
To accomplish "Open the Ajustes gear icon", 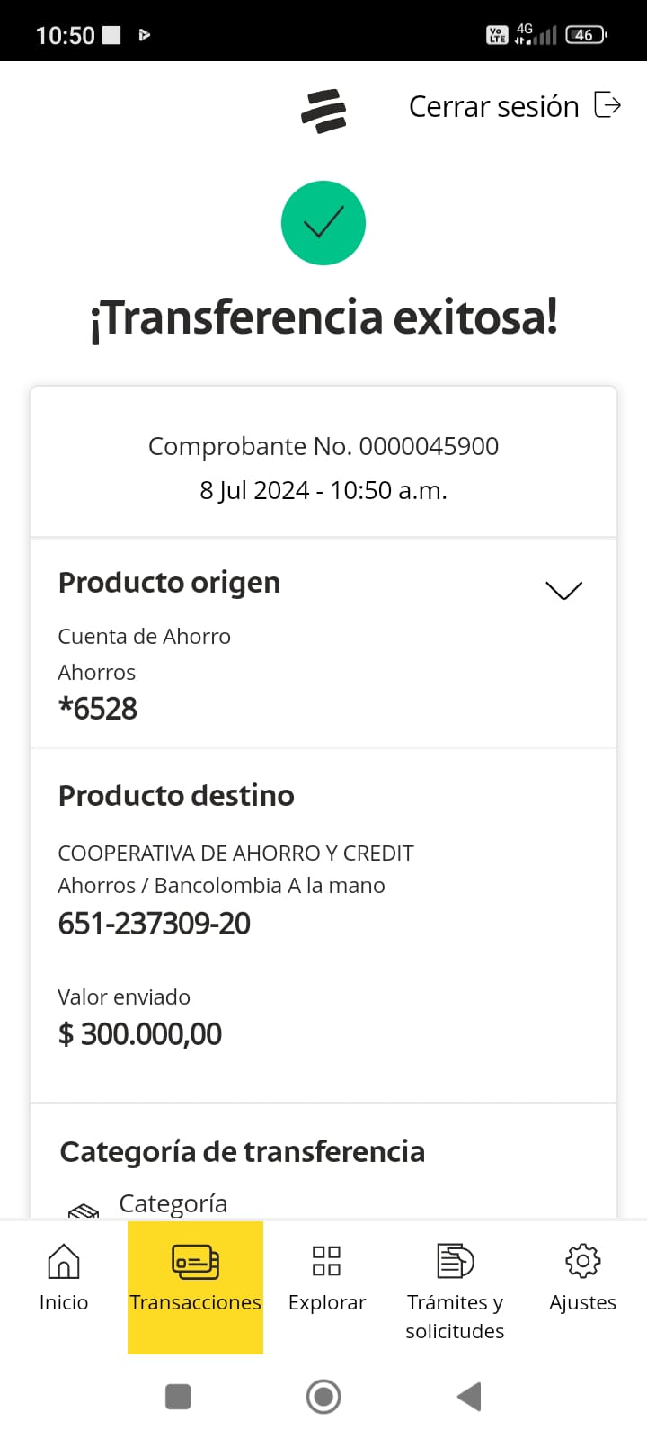I will [582, 1261].
